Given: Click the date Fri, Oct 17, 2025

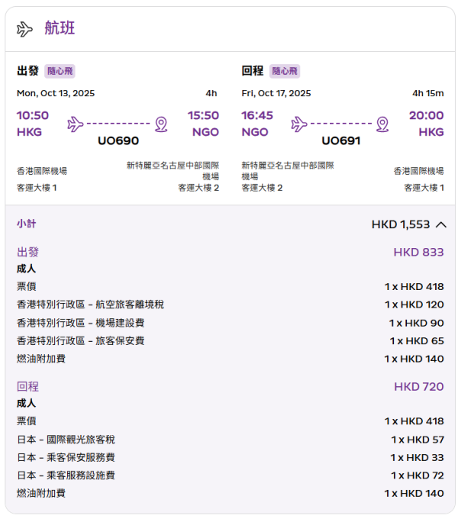Looking at the screenshot, I should [276, 93].
